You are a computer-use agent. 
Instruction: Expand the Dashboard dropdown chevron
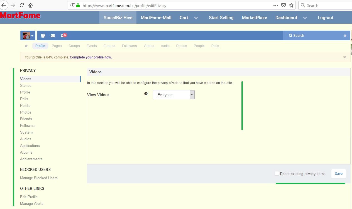coord(305,18)
